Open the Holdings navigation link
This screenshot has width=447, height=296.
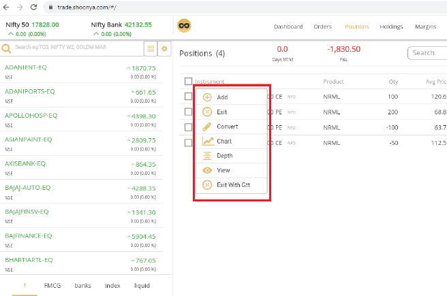tap(391, 27)
